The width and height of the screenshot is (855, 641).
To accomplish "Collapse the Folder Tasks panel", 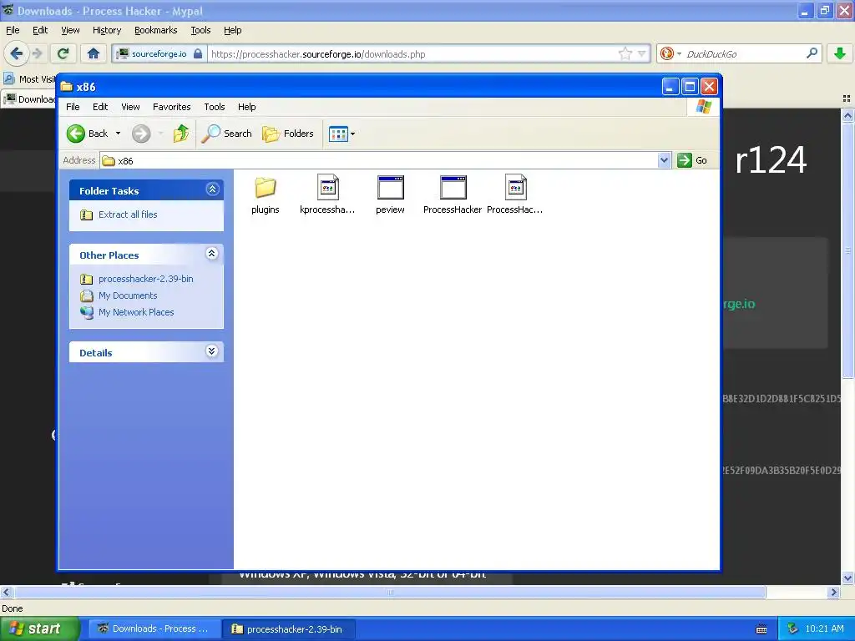I will (x=212, y=189).
